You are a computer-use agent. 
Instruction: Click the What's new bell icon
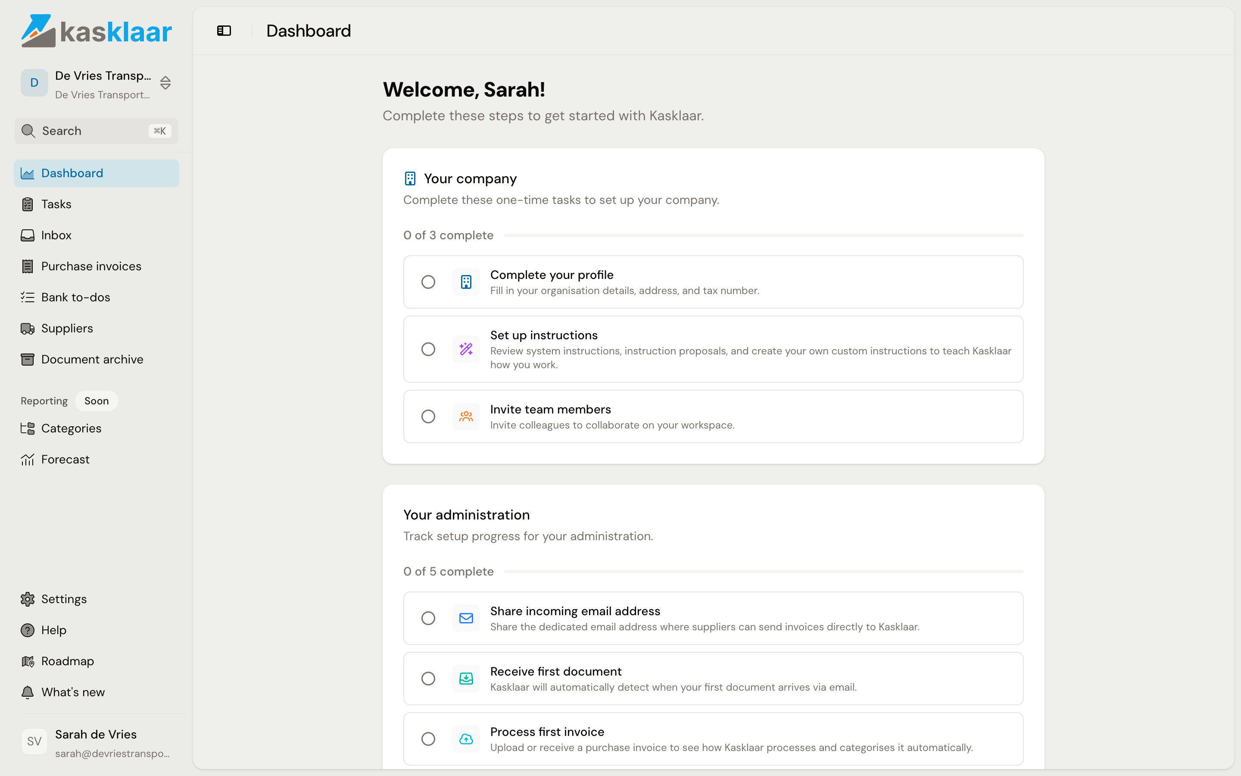[28, 692]
